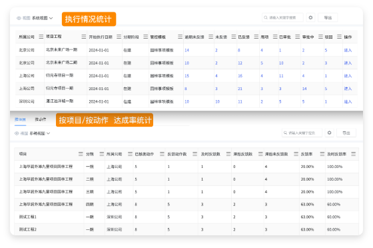Expand 系统视图 dropdown below the 按项目 tab
The image size is (373, 248).
[40, 133]
